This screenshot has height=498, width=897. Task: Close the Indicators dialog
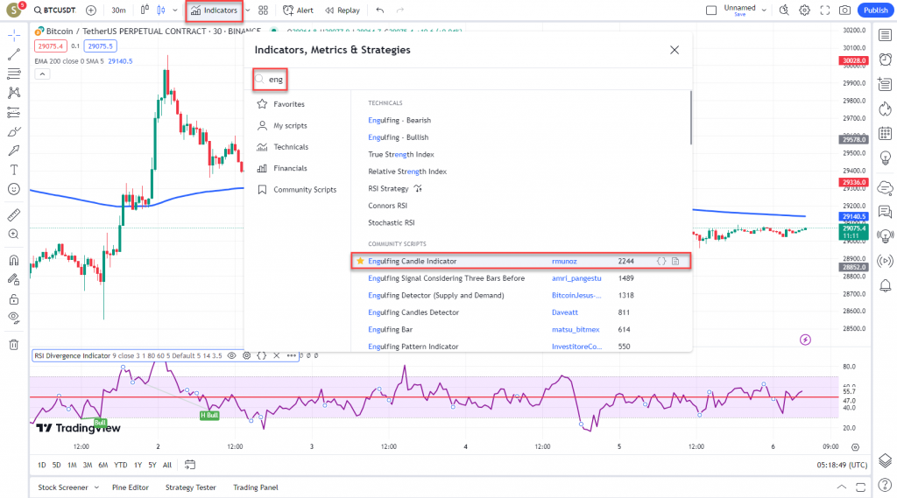[675, 50]
